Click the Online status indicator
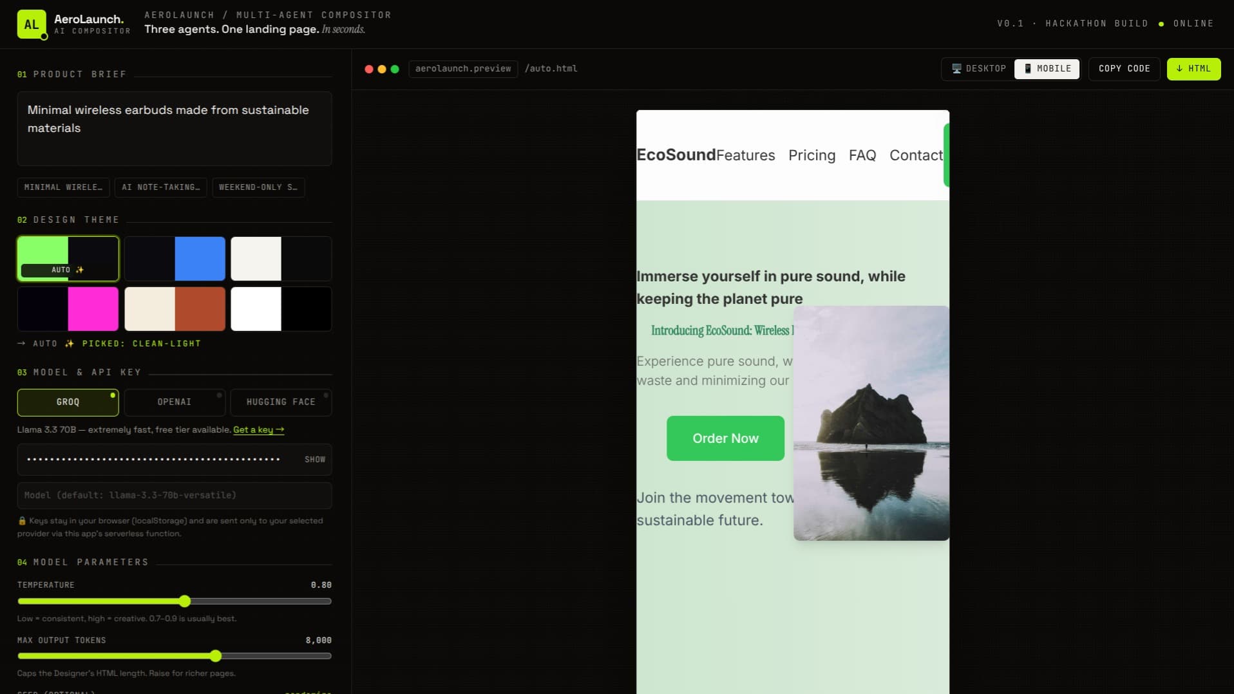1234x694 pixels. click(1187, 24)
